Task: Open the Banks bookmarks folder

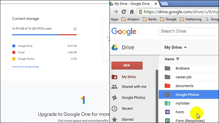Action: pyautogui.click(x=150, y=19)
